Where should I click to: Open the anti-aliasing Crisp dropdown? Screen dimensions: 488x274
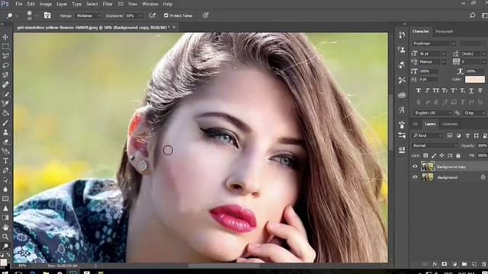pos(474,113)
